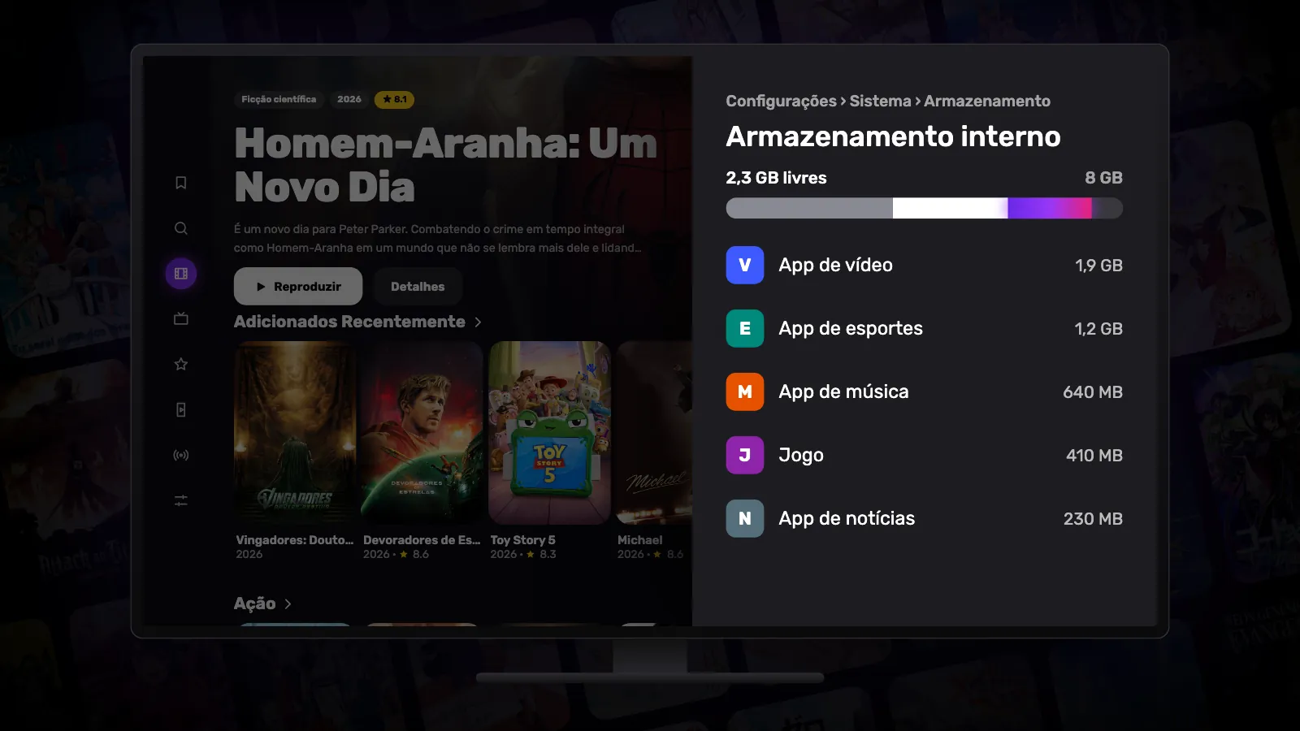Open the live broadcast icon in sidebar

[x=181, y=456]
